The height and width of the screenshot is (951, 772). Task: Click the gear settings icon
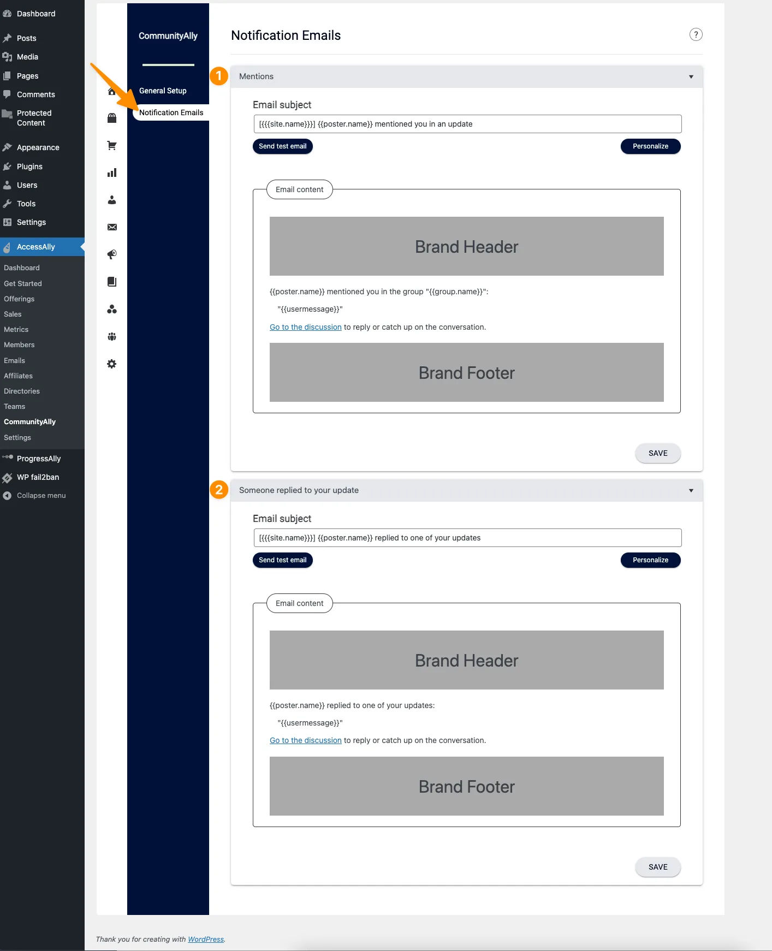click(x=112, y=364)
